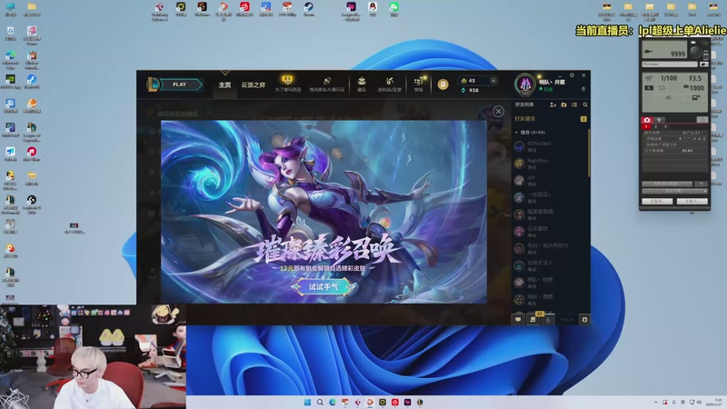Screen dimensions: 727x409
Task: Open the 主页 home tab
Action: 224,85
